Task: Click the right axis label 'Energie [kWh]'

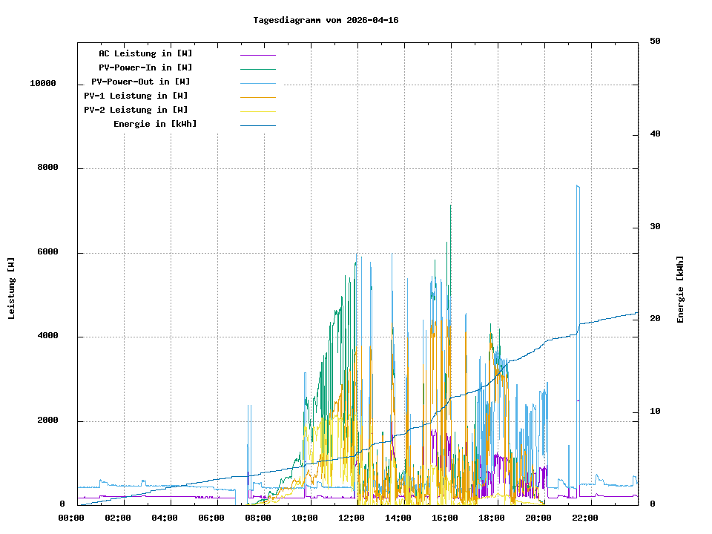Action: [x=680, y=289]
